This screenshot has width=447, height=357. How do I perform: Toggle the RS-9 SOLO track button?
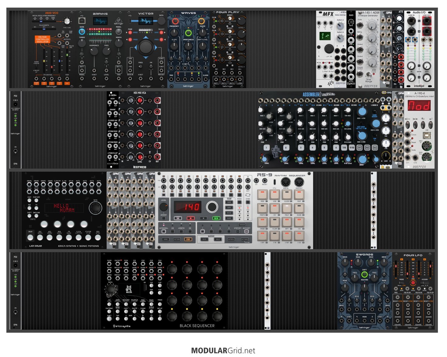pyautogui.click(x=217, y=239)
